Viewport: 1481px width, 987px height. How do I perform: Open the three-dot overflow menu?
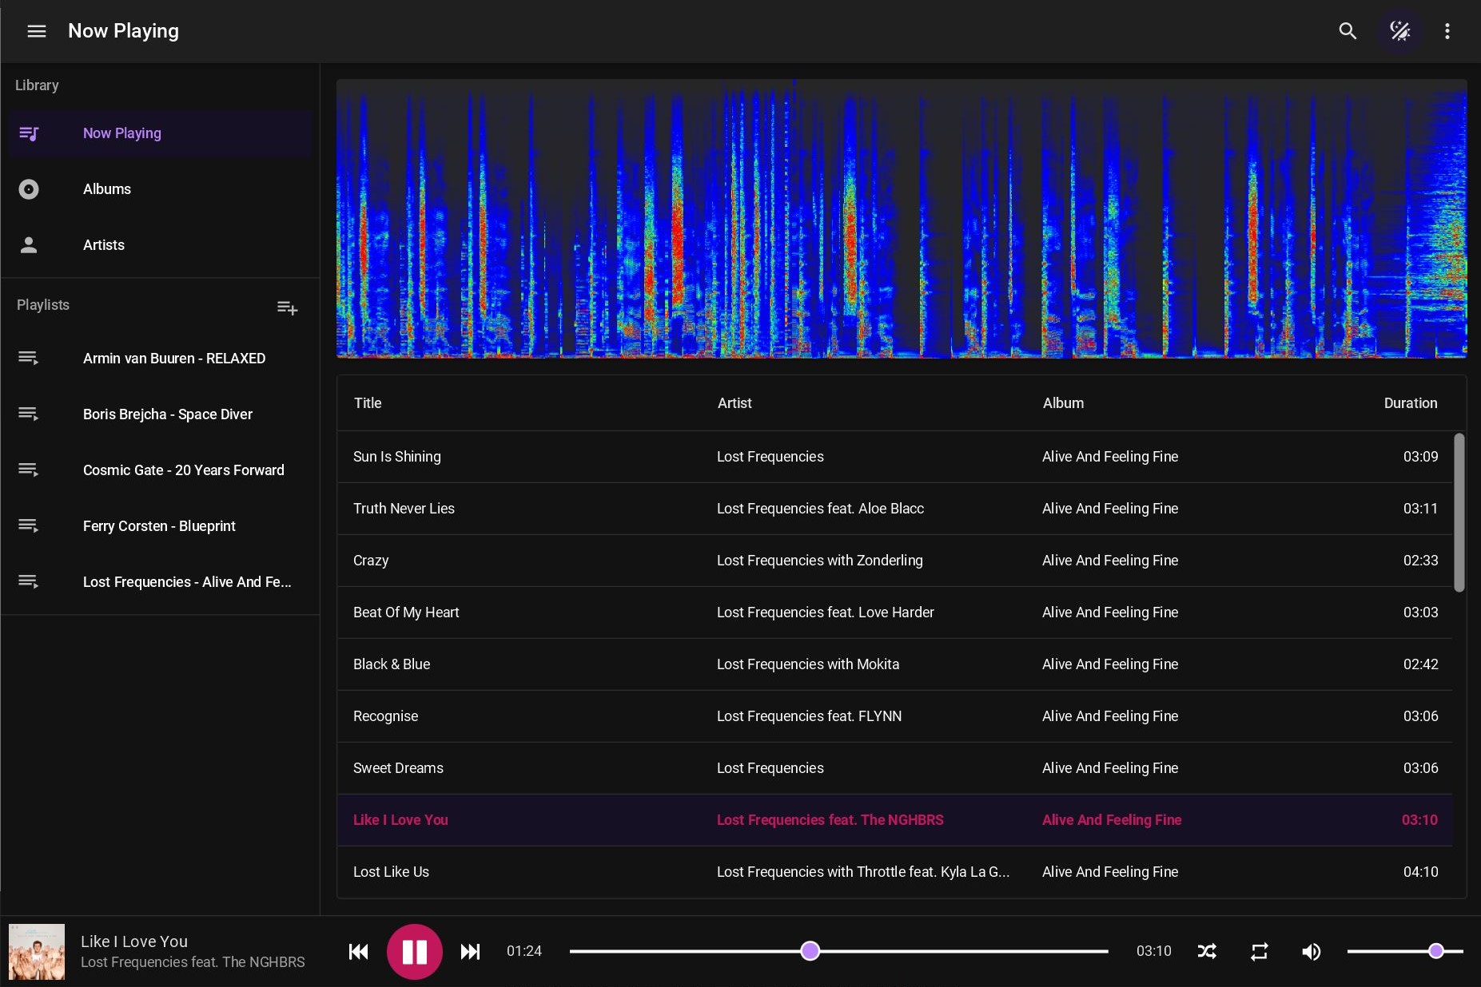coord(1447,31)
